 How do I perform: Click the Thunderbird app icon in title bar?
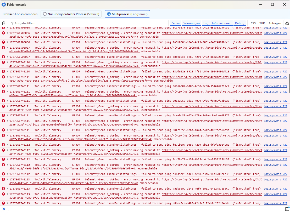point(4,4)
